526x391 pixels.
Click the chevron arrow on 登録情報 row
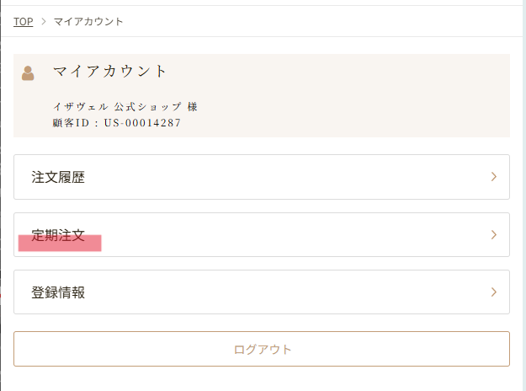(494, 292)
